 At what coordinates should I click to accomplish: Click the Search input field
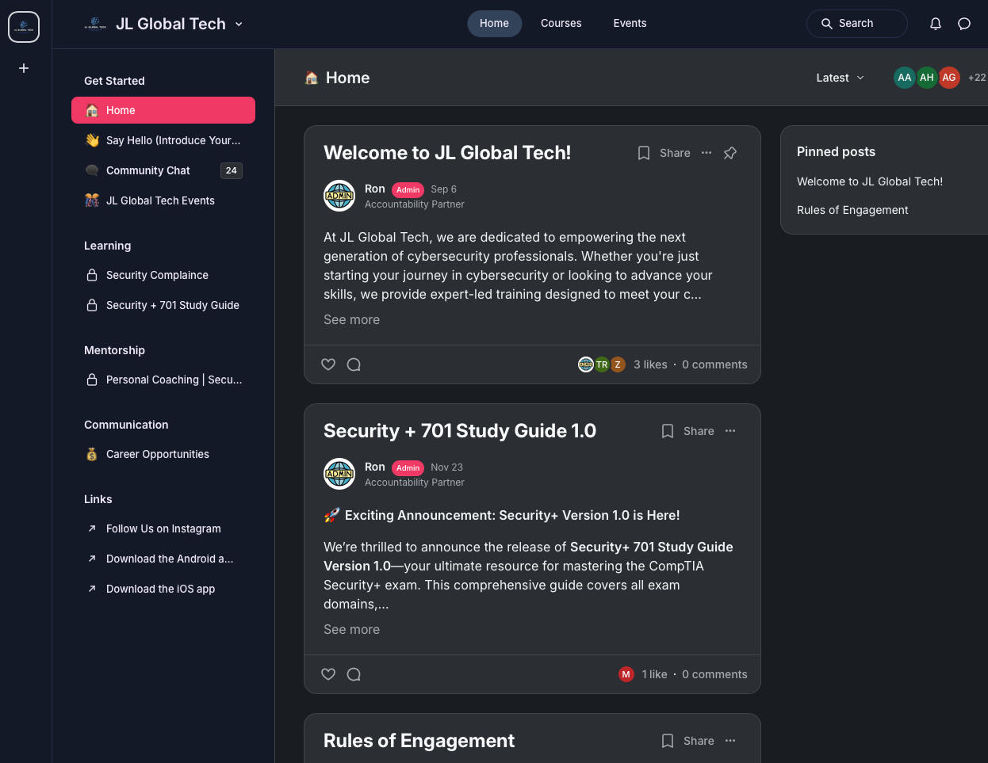coord(856,24)
